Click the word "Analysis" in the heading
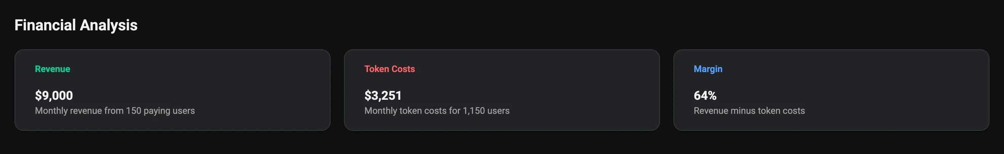The image size is (1004, 154). [x=108, y=25]
